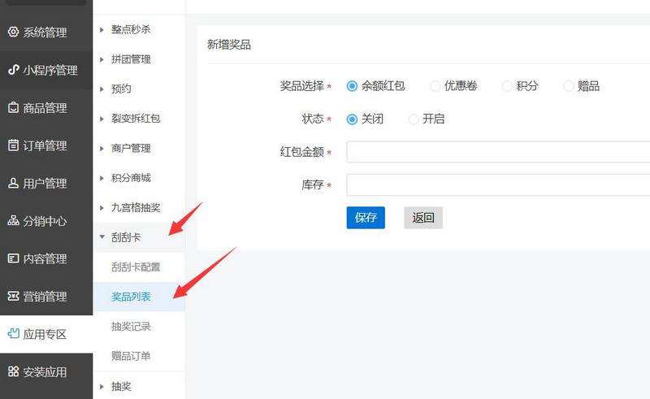Click the gear icon beside 系统管理
Image resolution: width=650 pixels, height=399 pixels.
click(13, 33)
